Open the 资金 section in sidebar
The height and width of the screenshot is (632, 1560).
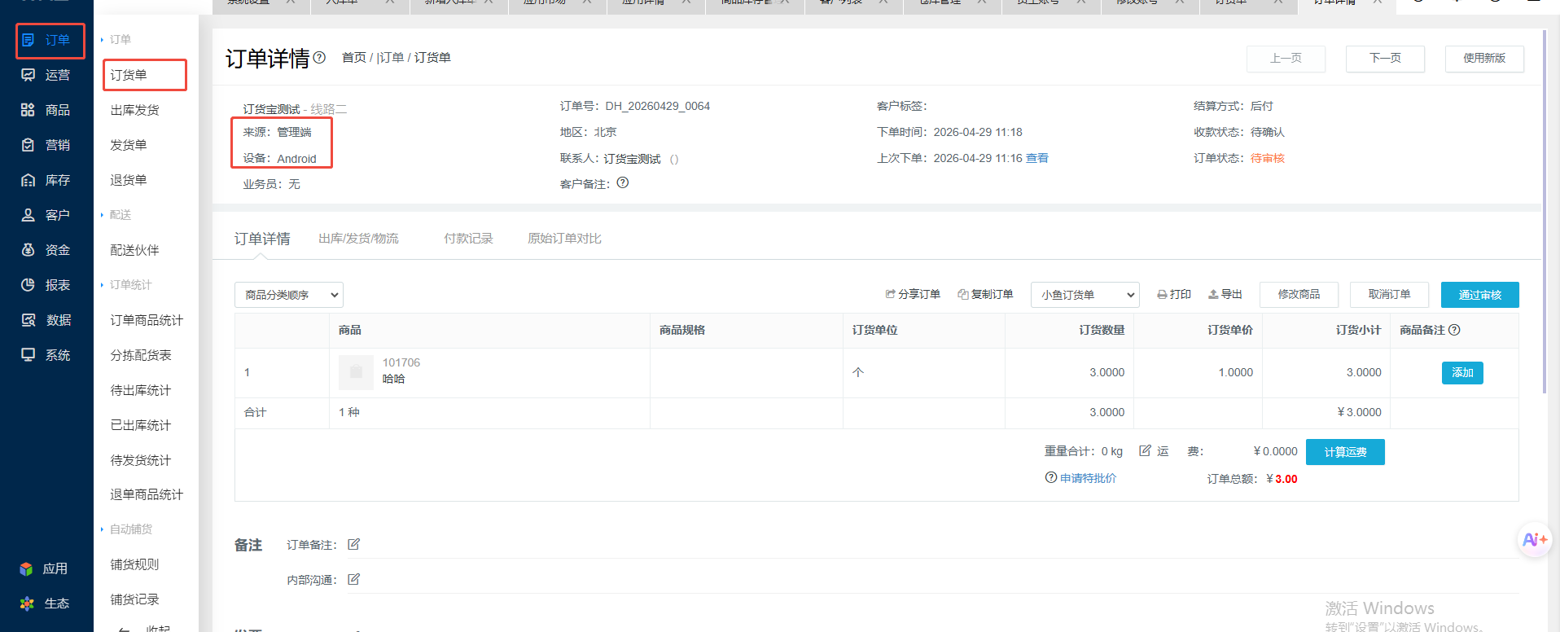click(x=46, y=250)
